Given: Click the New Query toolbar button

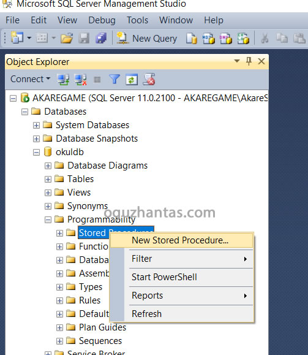Looking at the screenshot, I should 146,38.
